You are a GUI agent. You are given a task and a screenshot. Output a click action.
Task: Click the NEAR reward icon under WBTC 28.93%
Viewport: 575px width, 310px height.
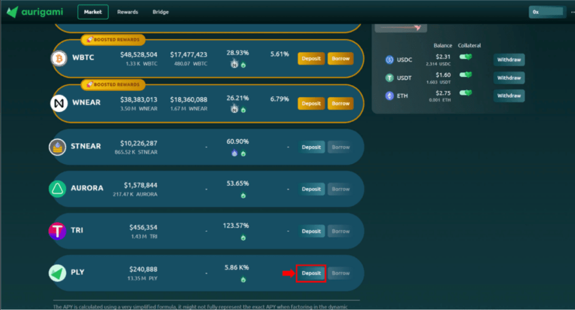pos(234,64)
